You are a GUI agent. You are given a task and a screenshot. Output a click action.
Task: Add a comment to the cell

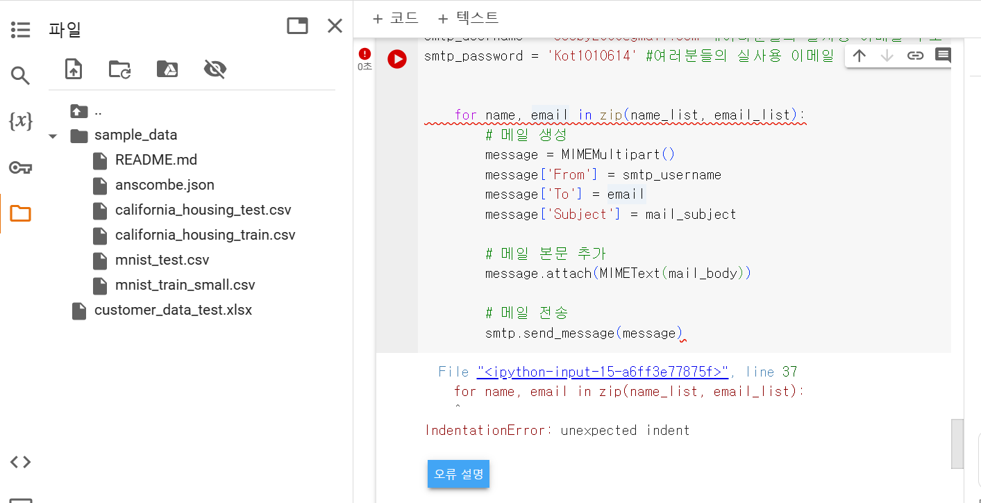(x=943, y=56)
